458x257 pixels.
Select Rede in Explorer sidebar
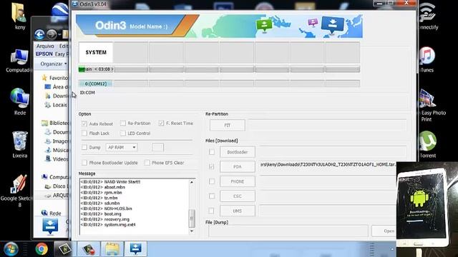[52, 213]
